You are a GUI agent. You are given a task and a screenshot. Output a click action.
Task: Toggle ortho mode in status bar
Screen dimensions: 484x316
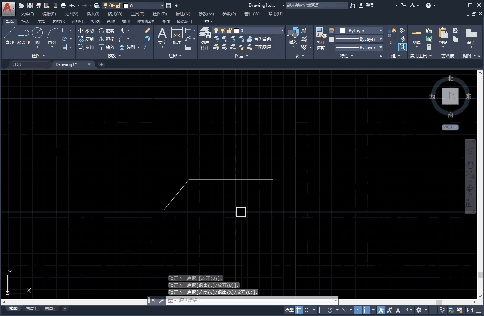[322, 310]
